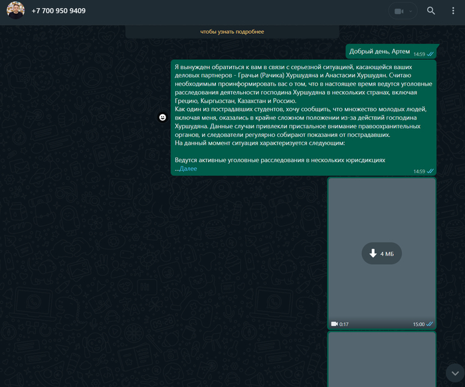Click the blue ticks beside 15:00

click(x=430, y=325)
